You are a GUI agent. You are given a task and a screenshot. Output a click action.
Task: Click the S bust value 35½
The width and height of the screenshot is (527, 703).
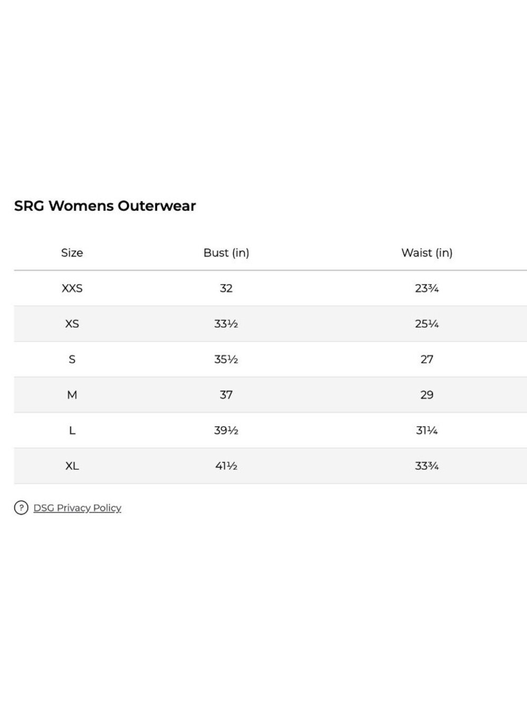coord(226,359)
